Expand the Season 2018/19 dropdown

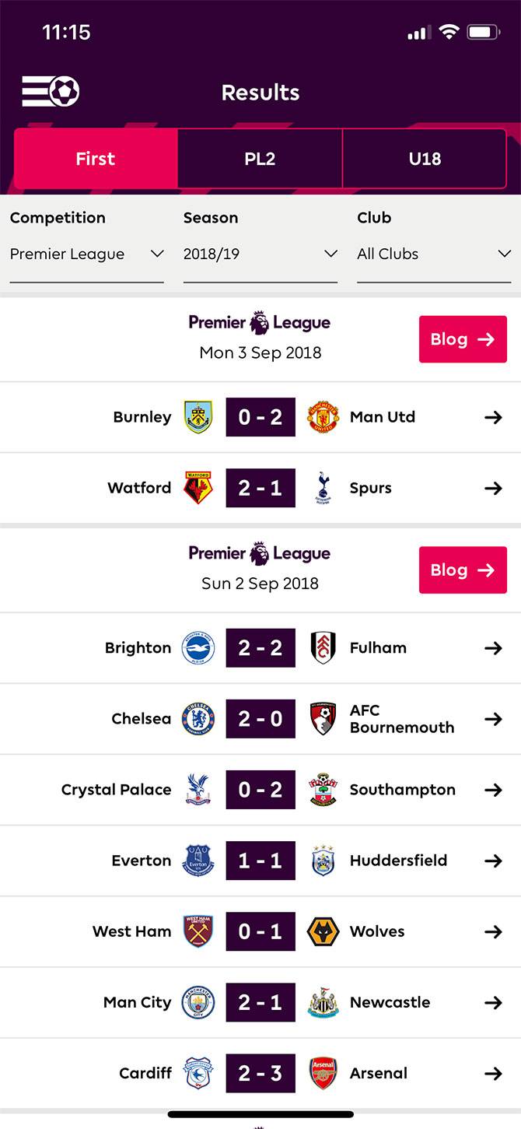tap(260, 254)
